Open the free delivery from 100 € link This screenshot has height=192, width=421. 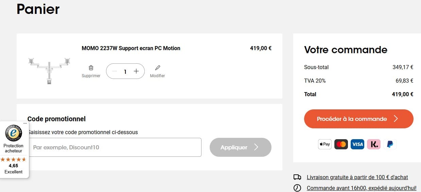[357, 177]
